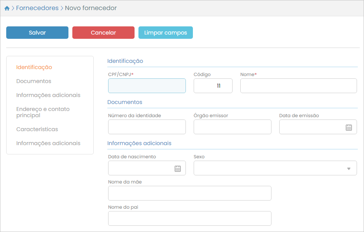
Task: Click the Órgão emissor input
Action: coord(233,127)
